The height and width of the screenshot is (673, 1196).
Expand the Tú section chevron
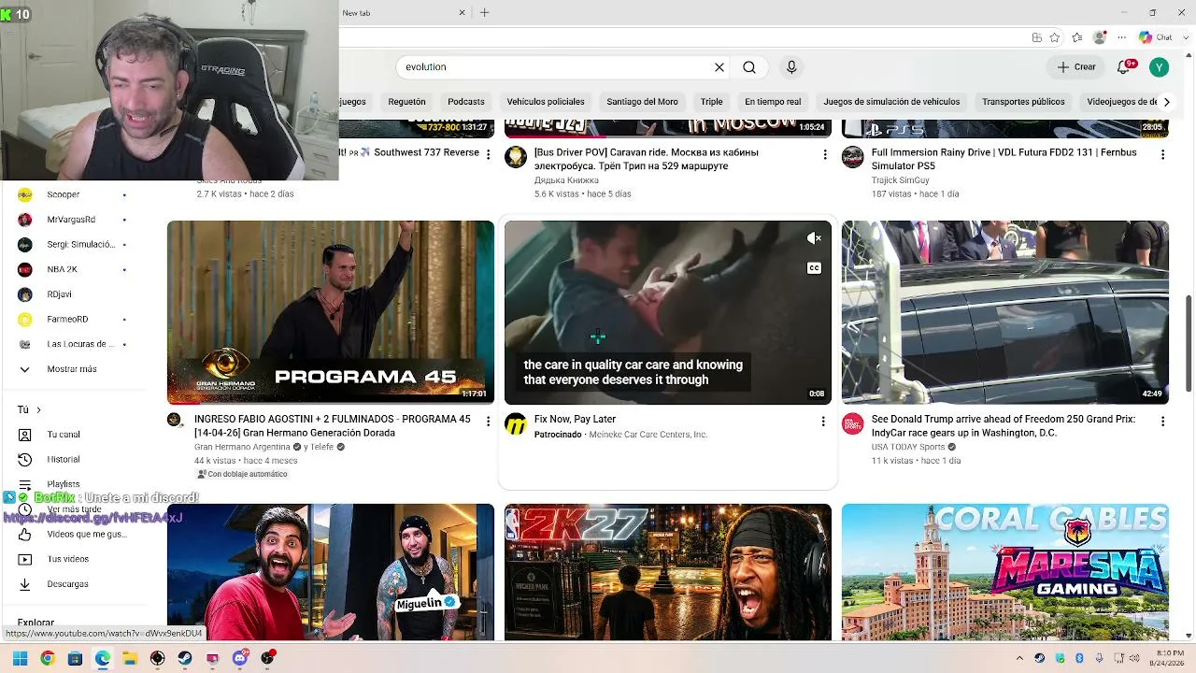tap(38, 409)
